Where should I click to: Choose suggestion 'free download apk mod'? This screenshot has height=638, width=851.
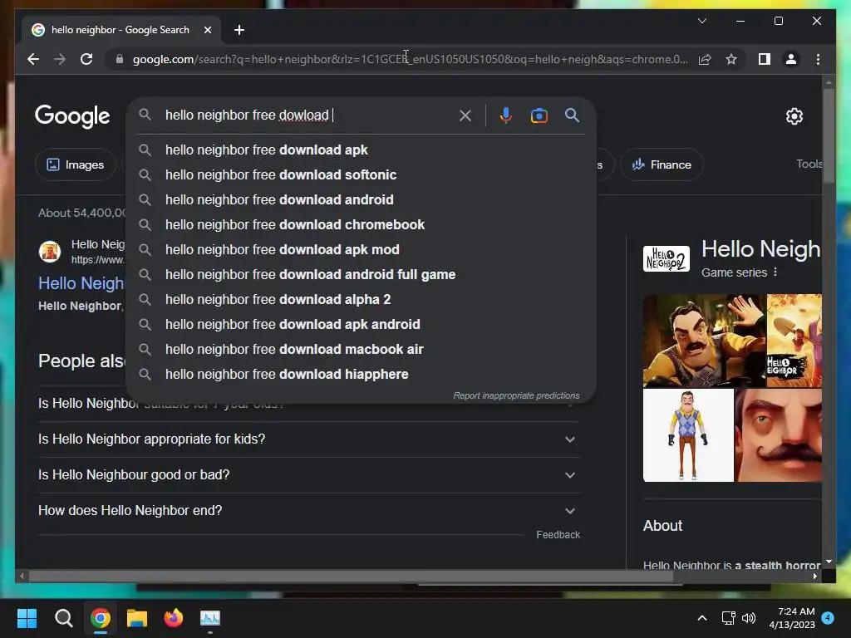pos(361,249)
